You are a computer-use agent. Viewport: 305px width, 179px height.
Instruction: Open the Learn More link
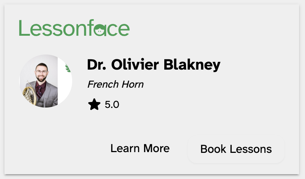click(x=140, y=148)
